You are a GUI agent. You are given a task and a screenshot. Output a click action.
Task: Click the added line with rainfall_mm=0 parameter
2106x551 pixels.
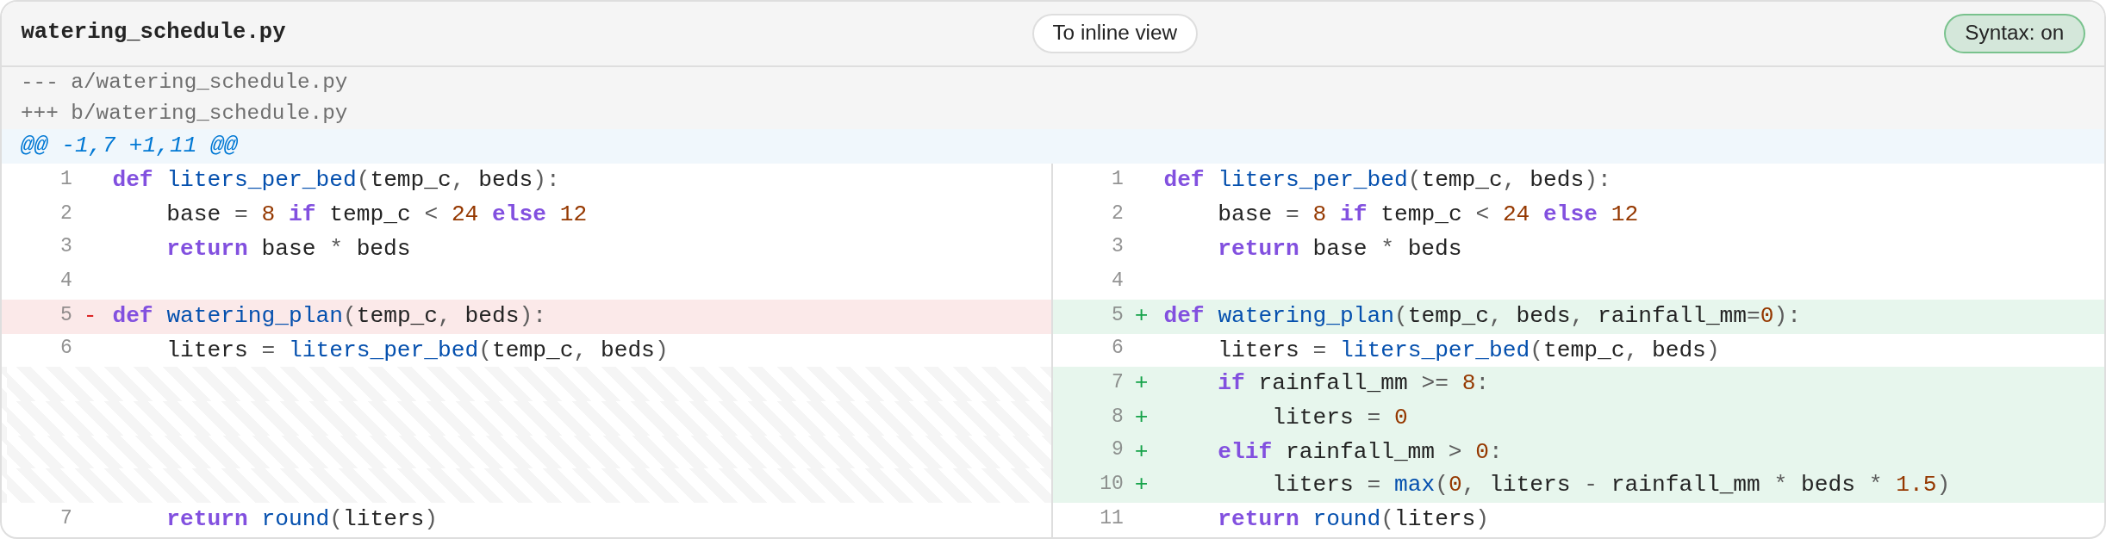pyautogui.click(x=1579, y=316)
